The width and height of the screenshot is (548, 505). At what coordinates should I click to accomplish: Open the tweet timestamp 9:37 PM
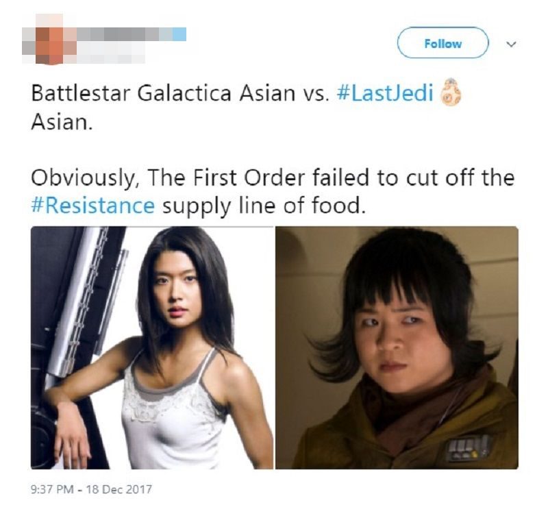pyautogui.click(x=53, y=489)
